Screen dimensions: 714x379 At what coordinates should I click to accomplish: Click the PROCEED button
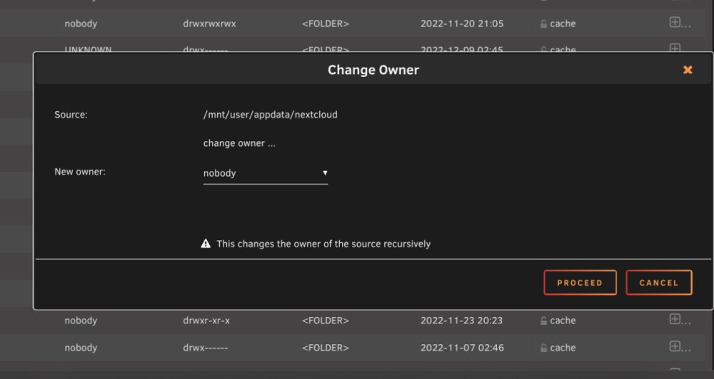tap(580, 283)
